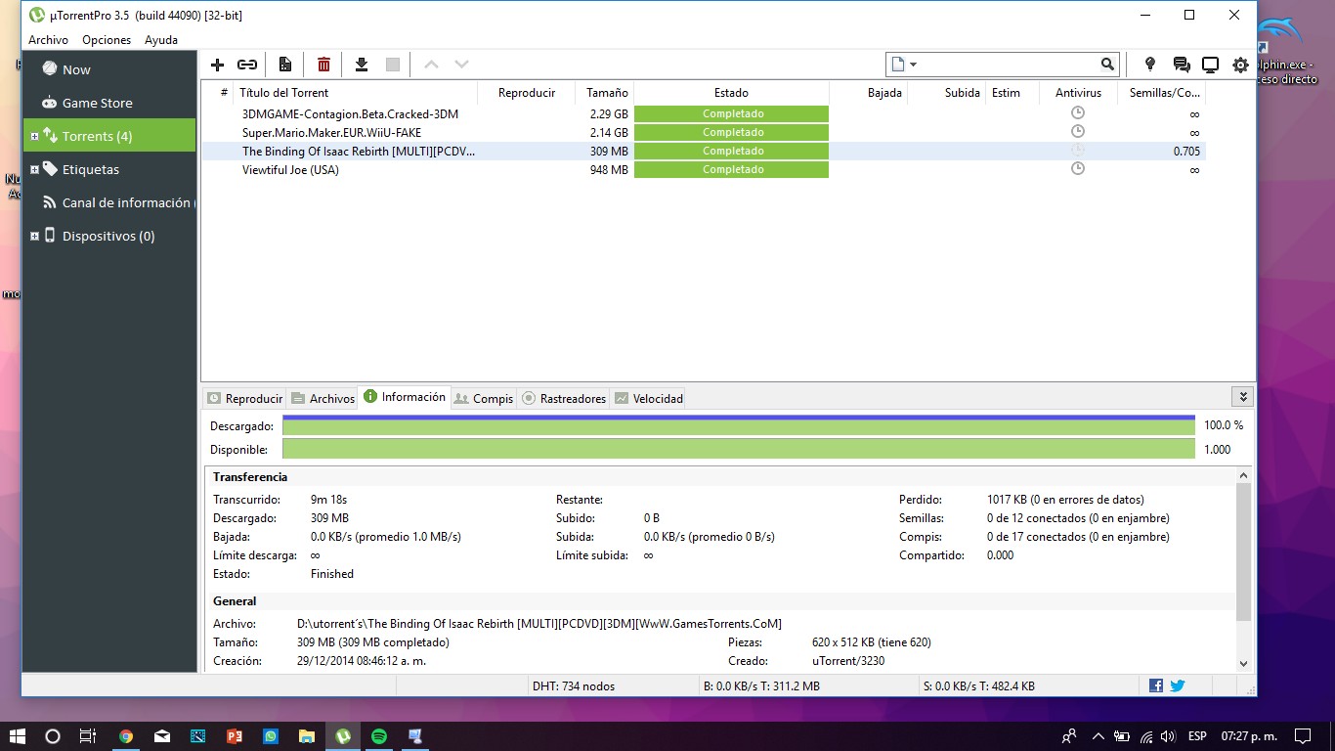Click DHT: 734 nodos in status bar
The width and height of the screenshot is (1335, 751).
point(574,686)
